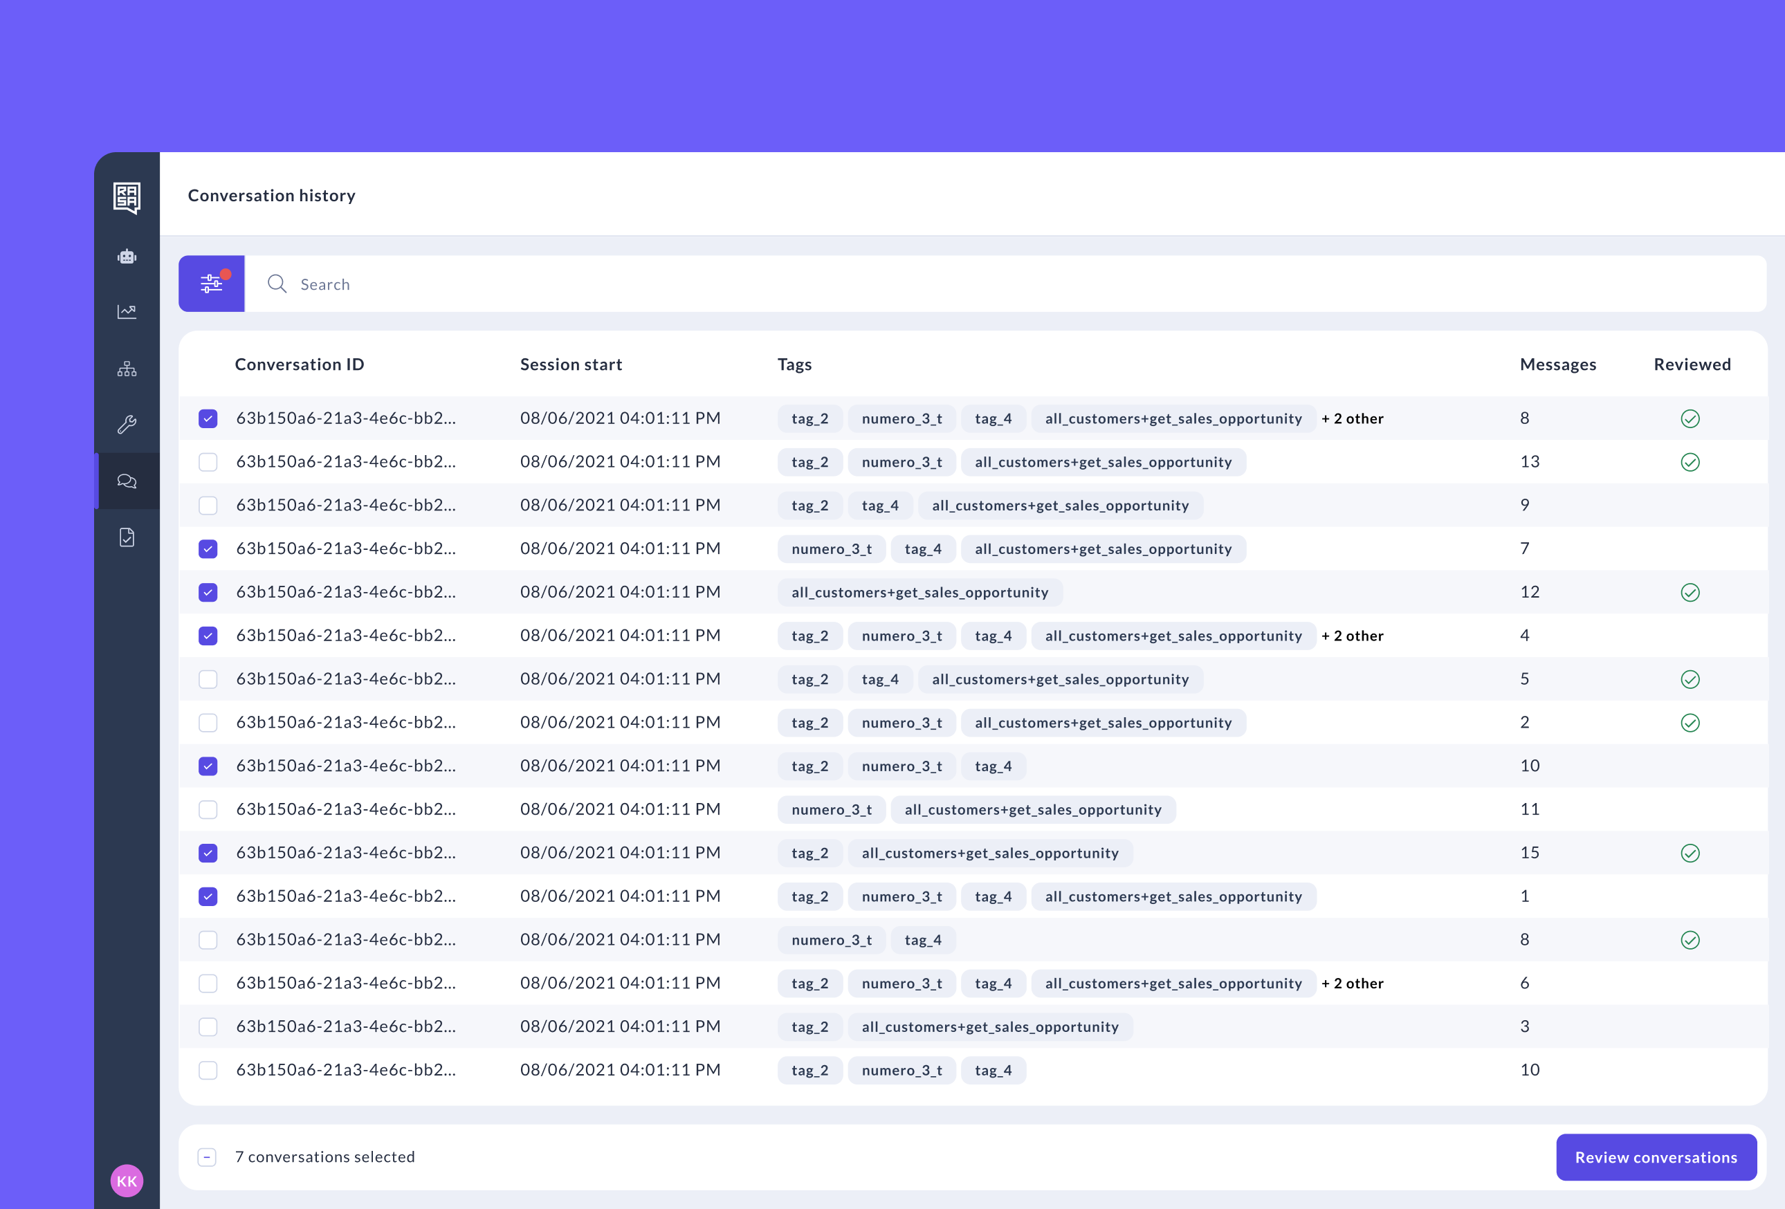This screenshot has height=1209, width=1785.
Task: Open the wrench tools sidebar icon
Action: [x=127, y=425]
